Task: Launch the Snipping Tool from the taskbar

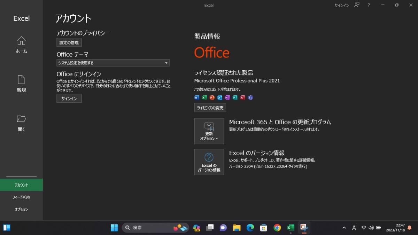Action: [304, 228]
